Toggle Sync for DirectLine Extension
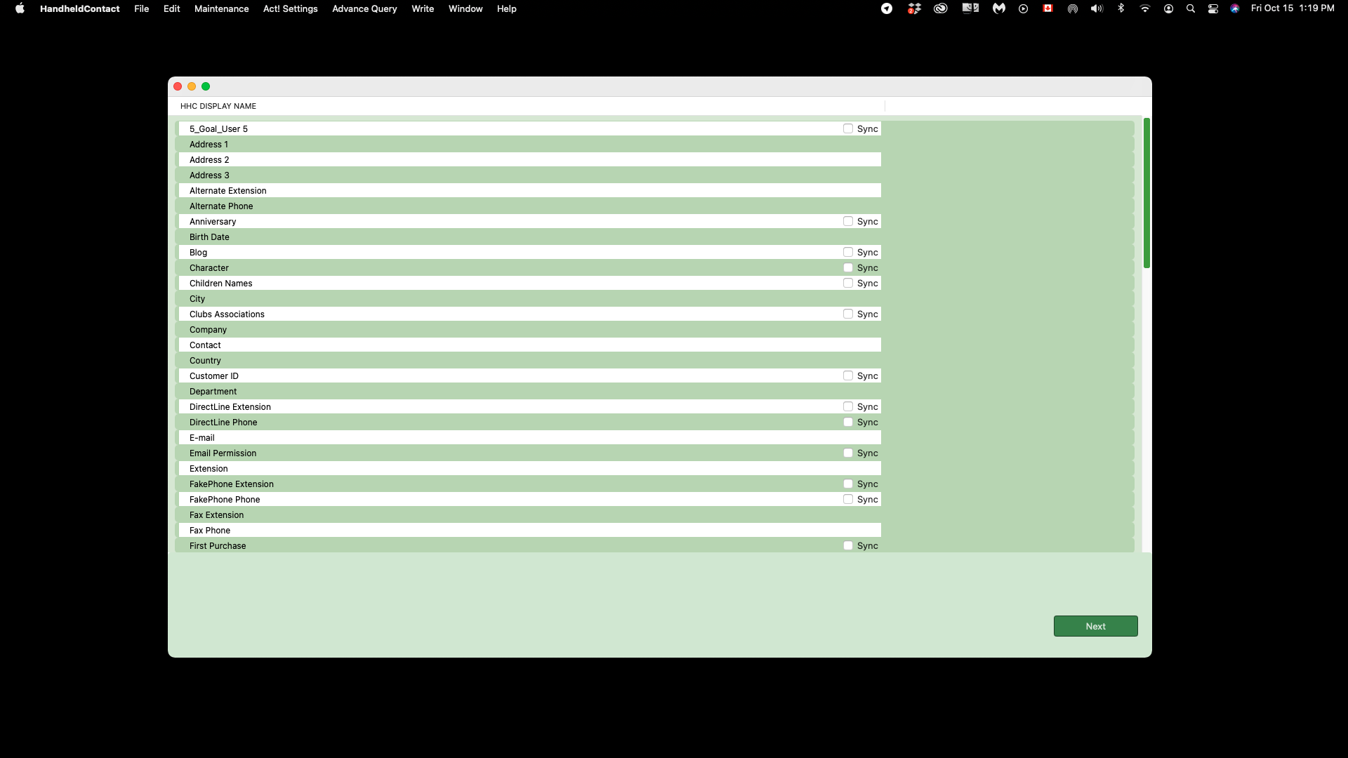The image size is (1348, 758). click(x=848, y=406)
